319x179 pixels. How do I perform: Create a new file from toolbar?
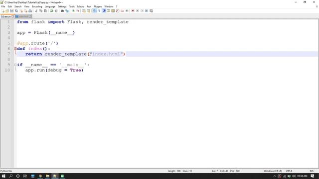(3, 11)
